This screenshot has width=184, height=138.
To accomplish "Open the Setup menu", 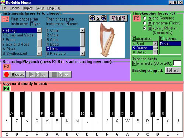I will tap(40, 8).
